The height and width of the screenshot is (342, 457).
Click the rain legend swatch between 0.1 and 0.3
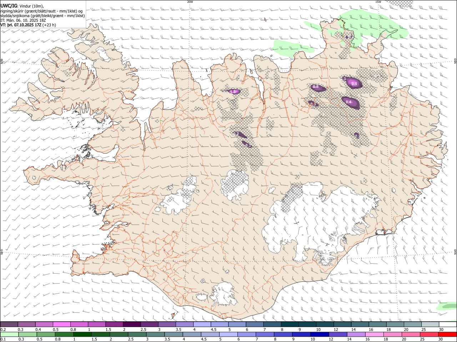(x=9, y=334)
